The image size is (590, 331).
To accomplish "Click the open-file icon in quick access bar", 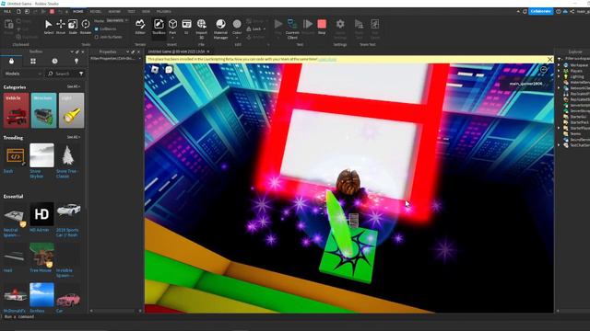I will [x=27, y=12].
